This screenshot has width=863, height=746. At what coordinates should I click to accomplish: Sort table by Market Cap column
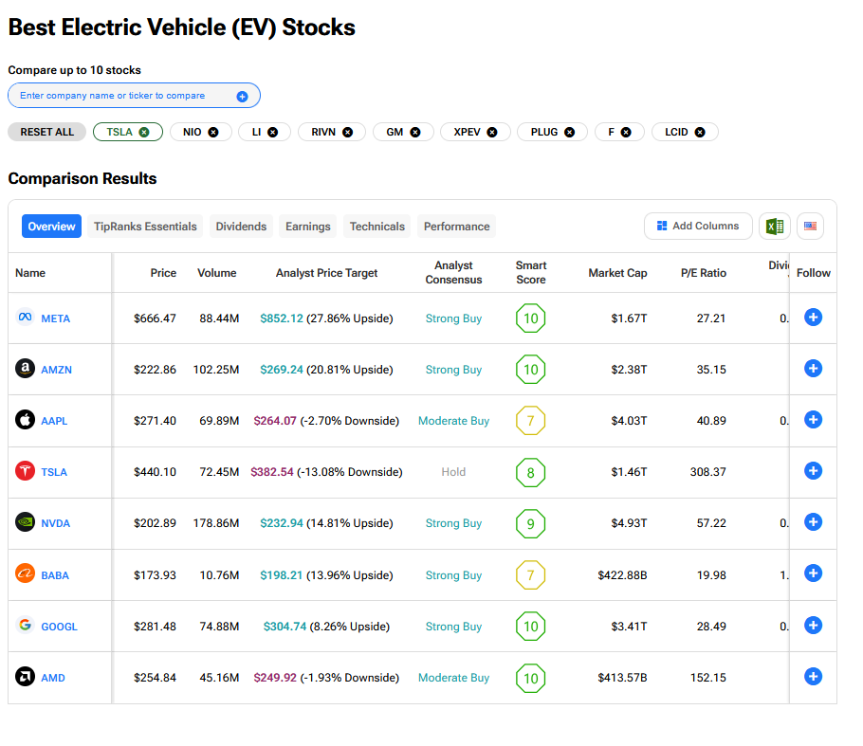click(x=617, y=273)
